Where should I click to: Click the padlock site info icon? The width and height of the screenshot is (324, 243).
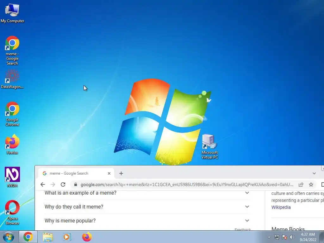point(76,184)
